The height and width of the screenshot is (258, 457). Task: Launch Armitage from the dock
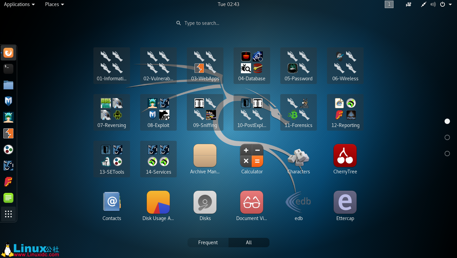pyautogui.click(x=8, y=117)
